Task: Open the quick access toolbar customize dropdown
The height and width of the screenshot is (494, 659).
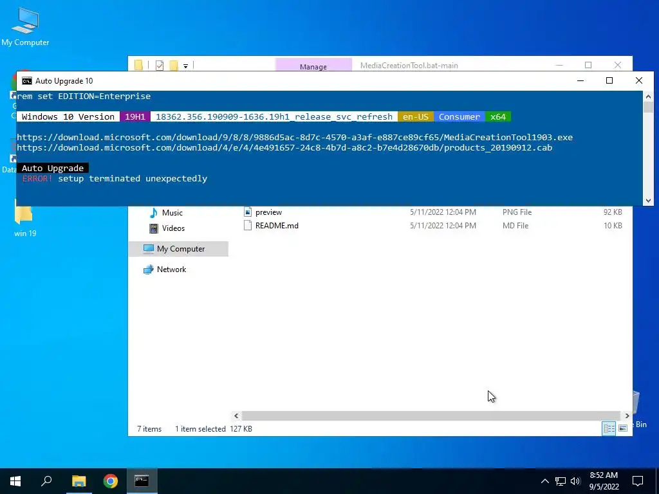Action: (x=185, y=66)
